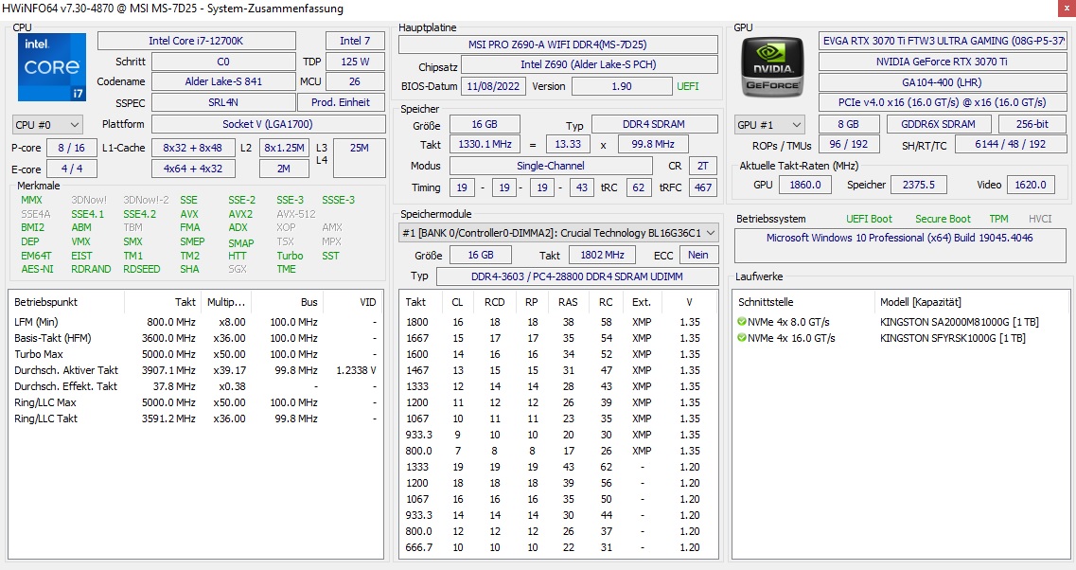
Task: Click the DDR4-3603 / PC4-28800 field
Action: 577,276
